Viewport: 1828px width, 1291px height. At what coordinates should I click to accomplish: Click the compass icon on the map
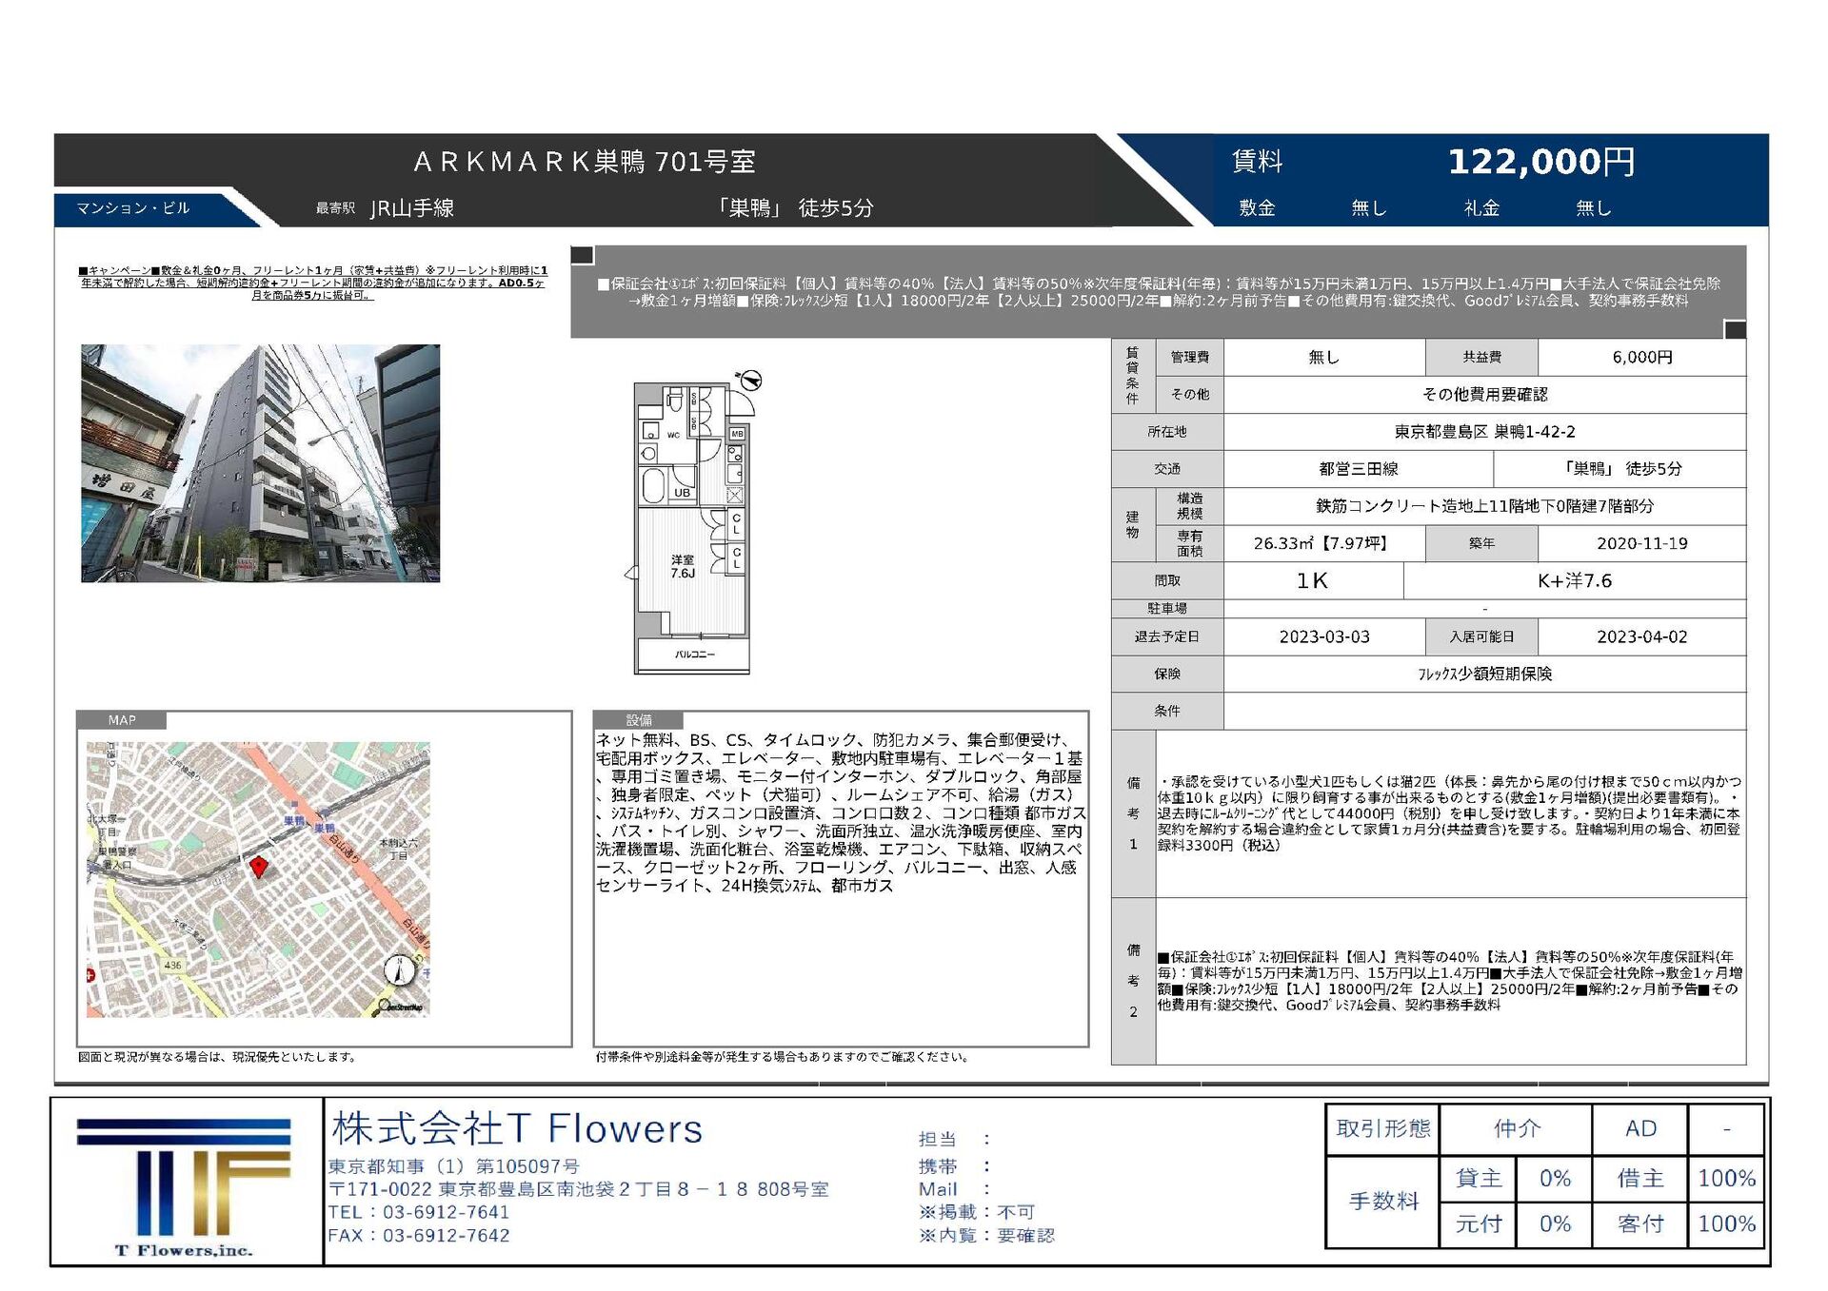[x=401, y=969]
